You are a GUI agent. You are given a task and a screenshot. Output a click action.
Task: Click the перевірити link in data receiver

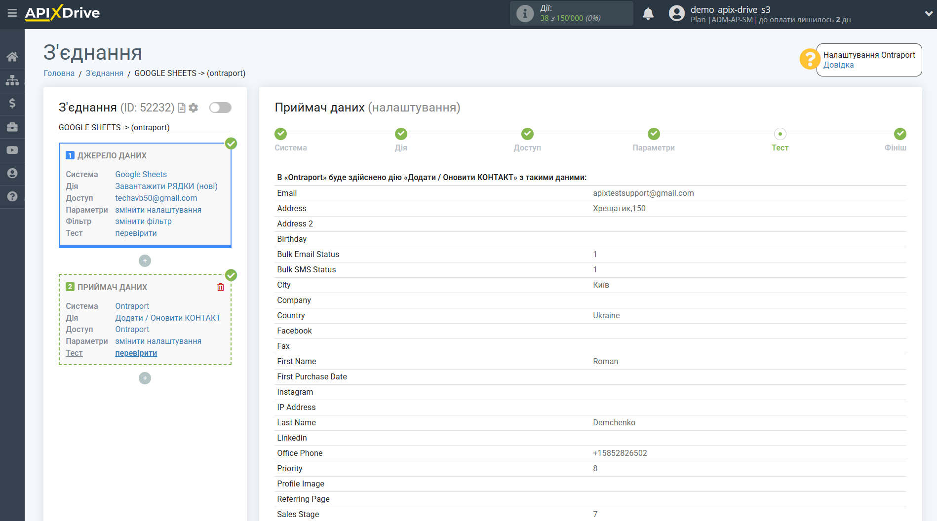pos(136,353)
